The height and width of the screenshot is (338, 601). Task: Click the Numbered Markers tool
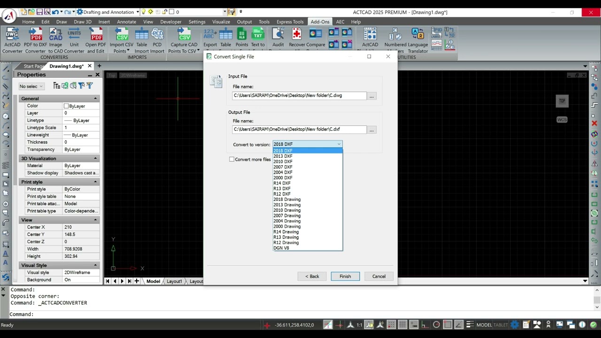click(395, 38)
